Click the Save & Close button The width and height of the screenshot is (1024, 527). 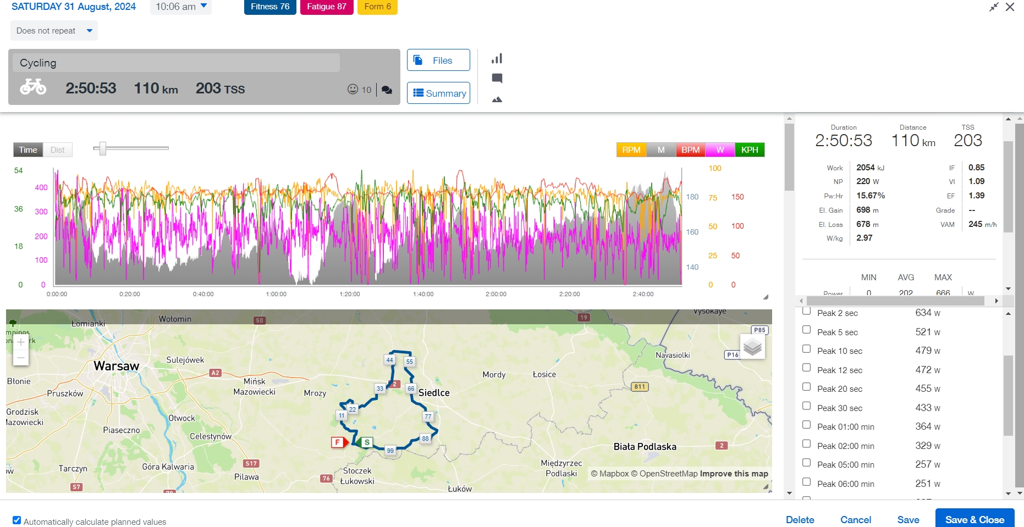click(x=975, y=519)
